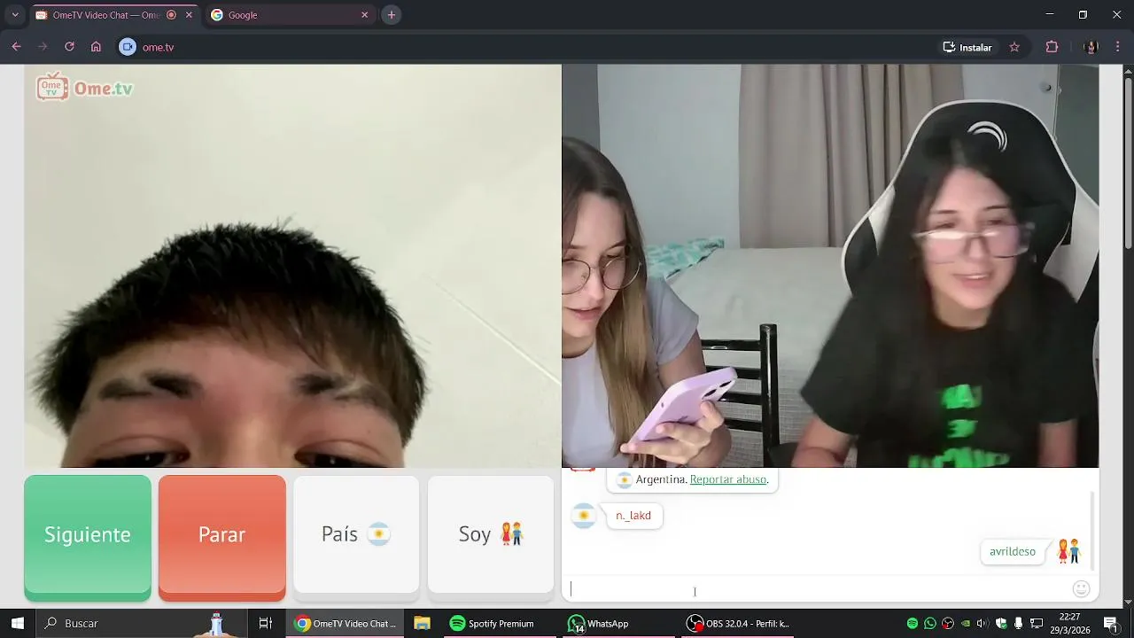The image size is (1134, 638).
Task: Click the Ome.tv logo on the video
Action: click(x=85, y=88)
